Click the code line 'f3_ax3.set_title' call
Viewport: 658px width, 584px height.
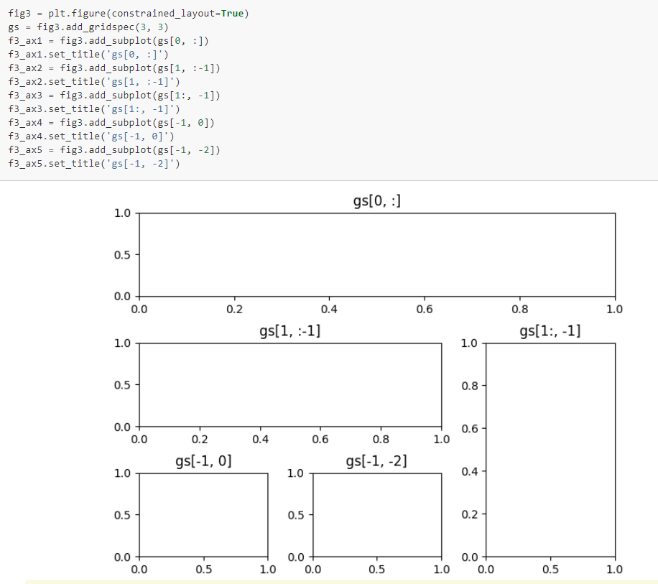[x=94, y=109]
